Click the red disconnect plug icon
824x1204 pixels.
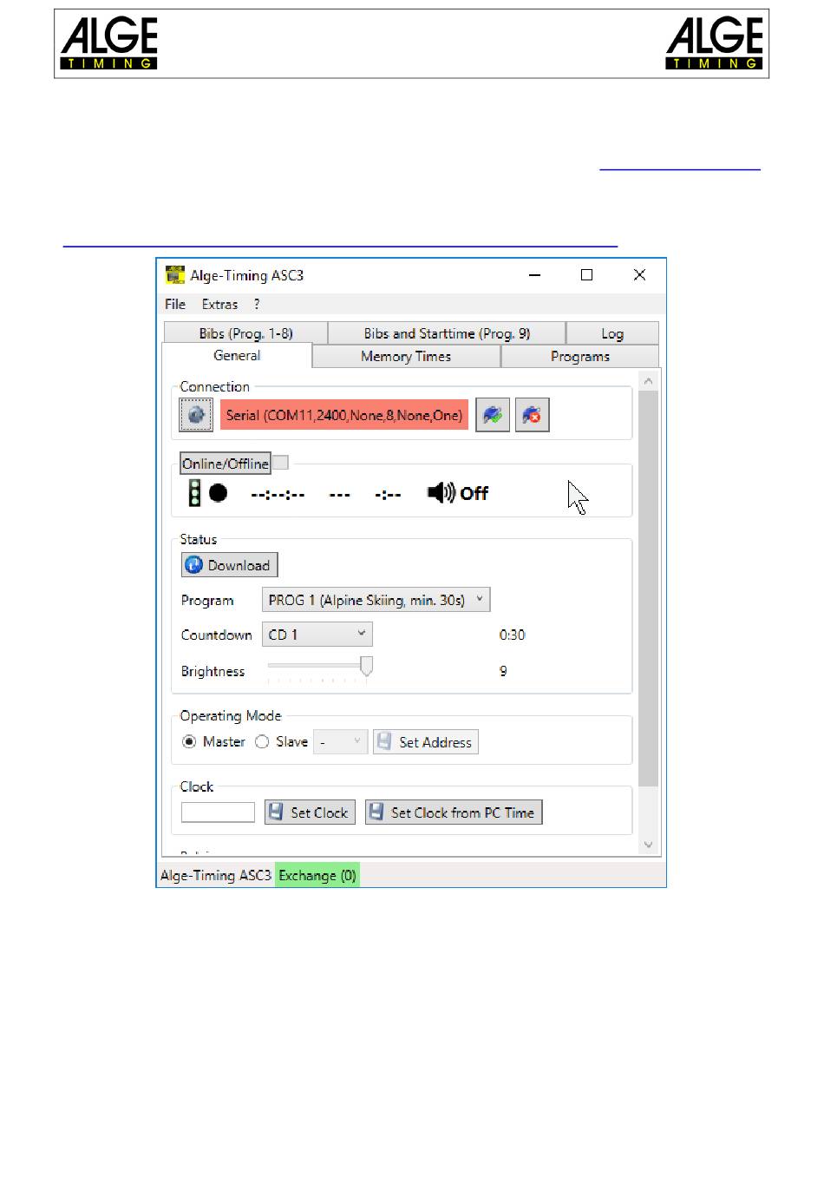click(x=532, y=415)
